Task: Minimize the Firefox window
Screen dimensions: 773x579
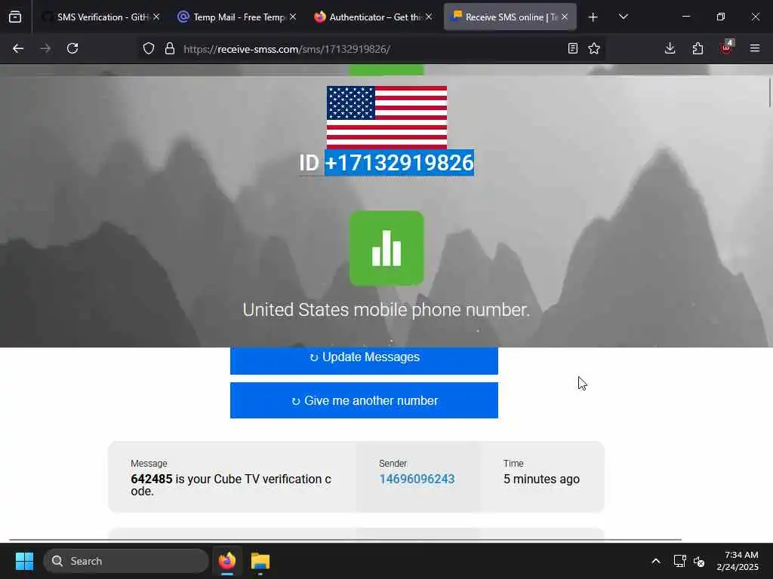Action: click(685, 17)
